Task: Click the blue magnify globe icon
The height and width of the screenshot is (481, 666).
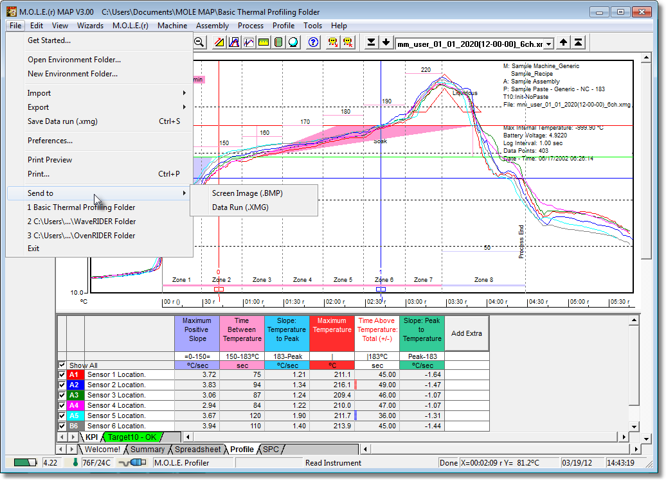Action: (x=294, y=42)
